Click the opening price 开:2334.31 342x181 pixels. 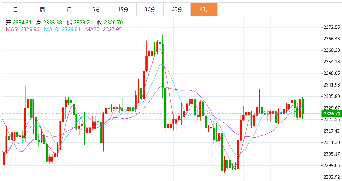click(19, 23)
